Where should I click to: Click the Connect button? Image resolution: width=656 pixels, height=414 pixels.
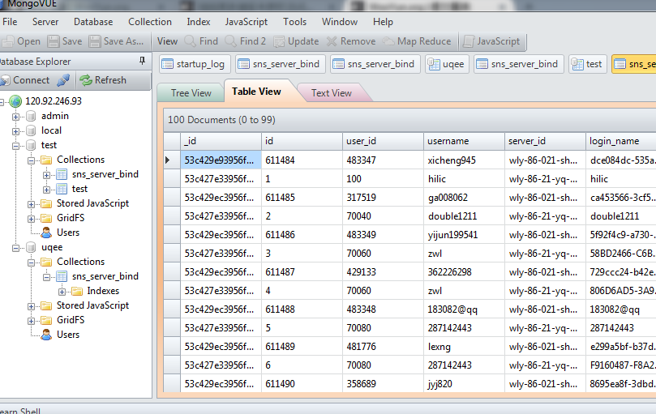[26, 80]
